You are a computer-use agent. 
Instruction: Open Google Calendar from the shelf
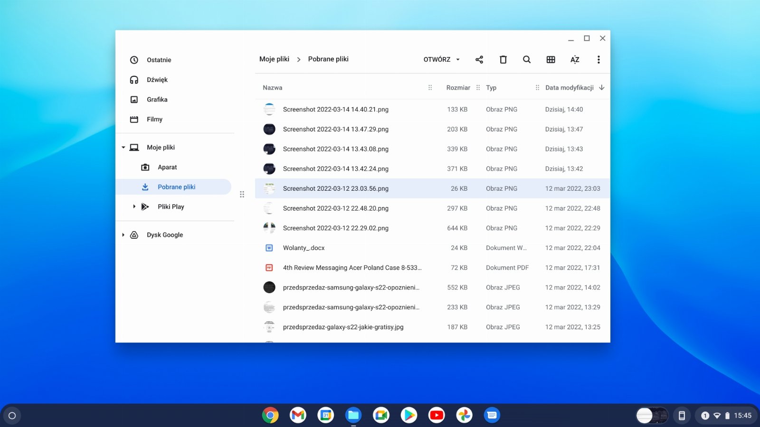click(x=326, y=415)
